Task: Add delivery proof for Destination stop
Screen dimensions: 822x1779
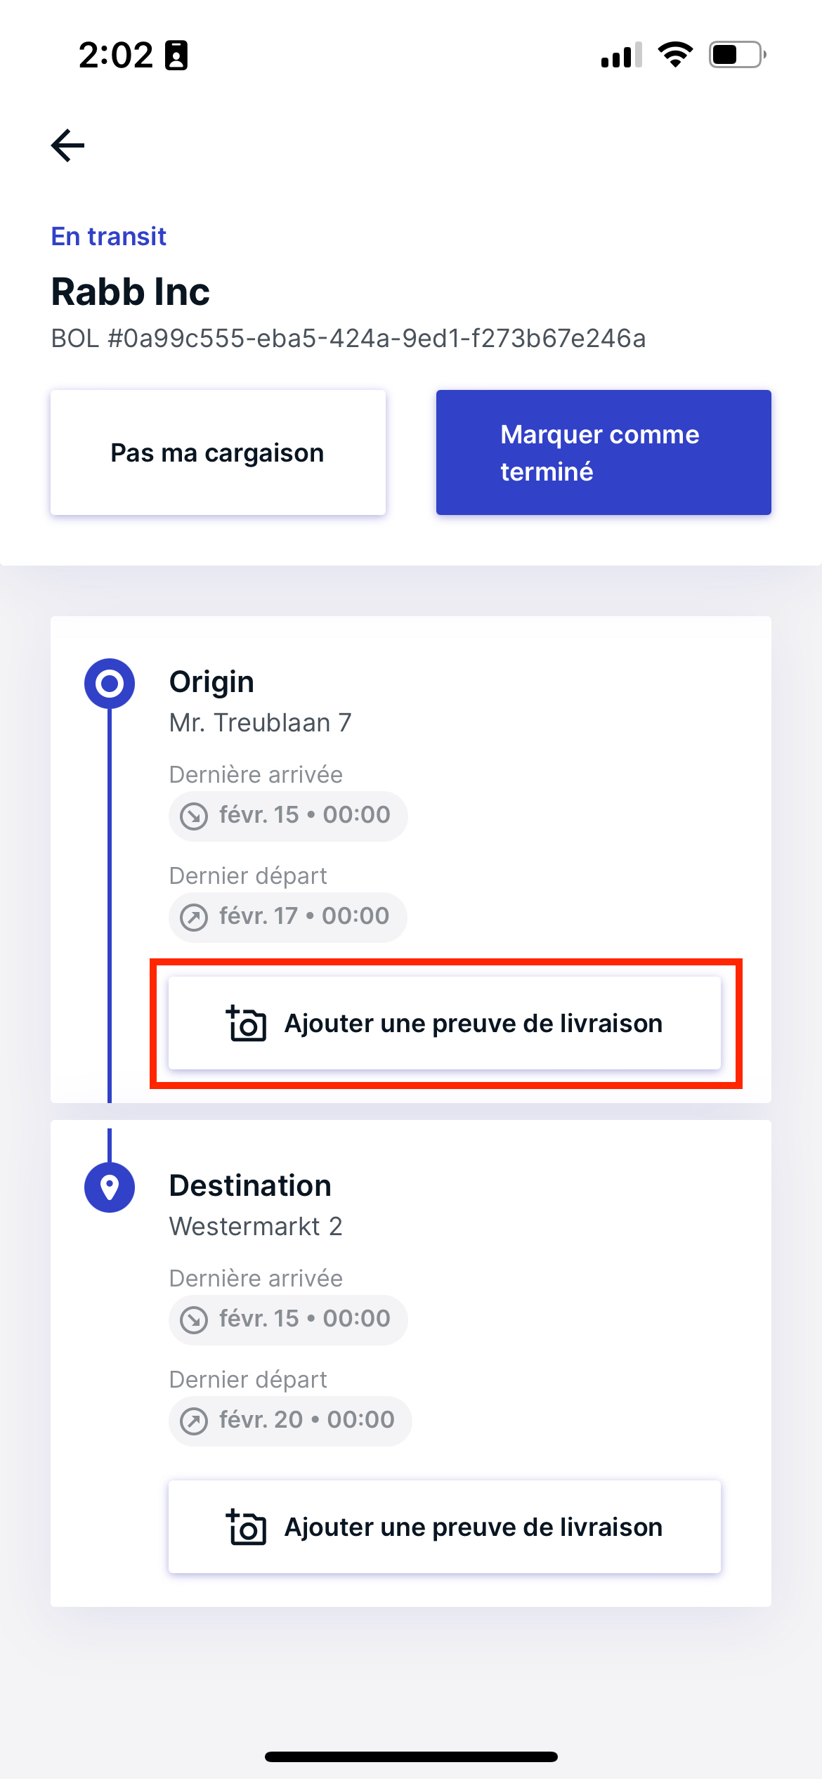Action: (445, 1527)
